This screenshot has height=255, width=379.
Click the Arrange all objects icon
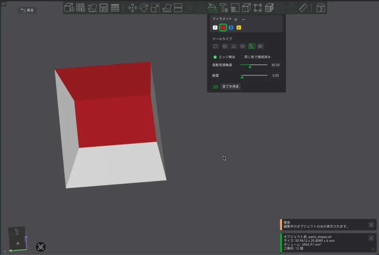pyautogui.click(x=104, y=7)
